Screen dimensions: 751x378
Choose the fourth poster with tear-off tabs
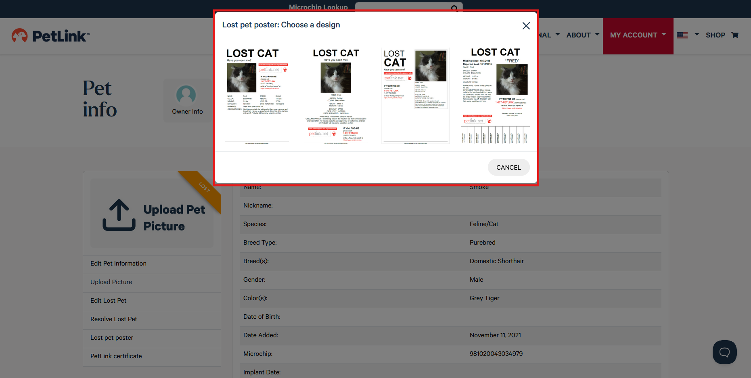[495, 96]
